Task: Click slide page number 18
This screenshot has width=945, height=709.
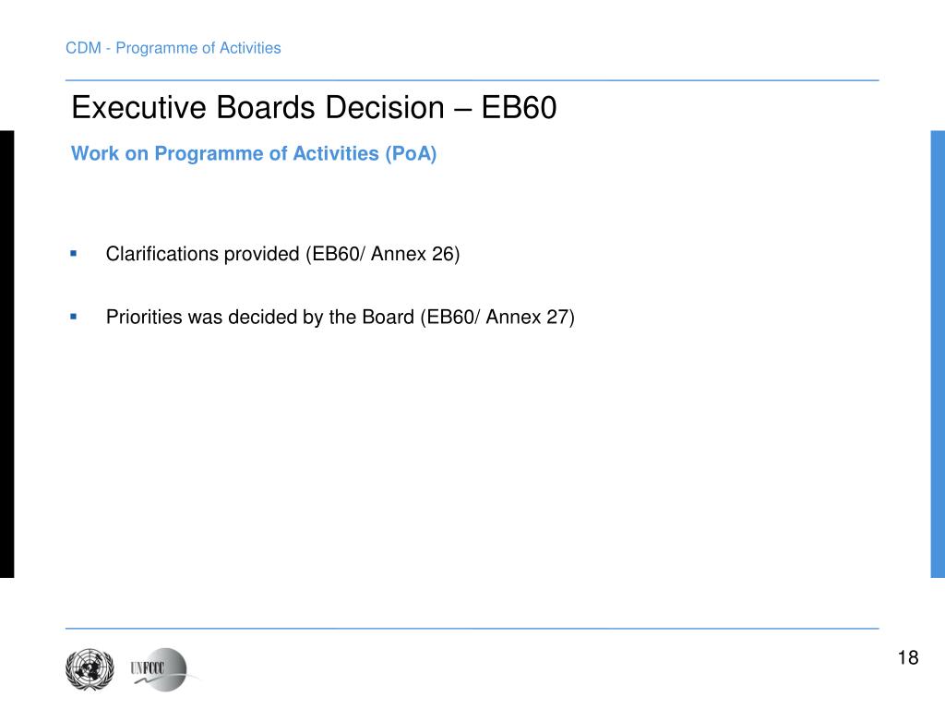Action: click(908, 657)
